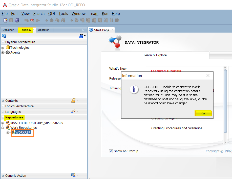This screenshot has height=179, width=232.
Task: Click the Start Page scrollbar down arrow
Action: [x=225, y=142]
